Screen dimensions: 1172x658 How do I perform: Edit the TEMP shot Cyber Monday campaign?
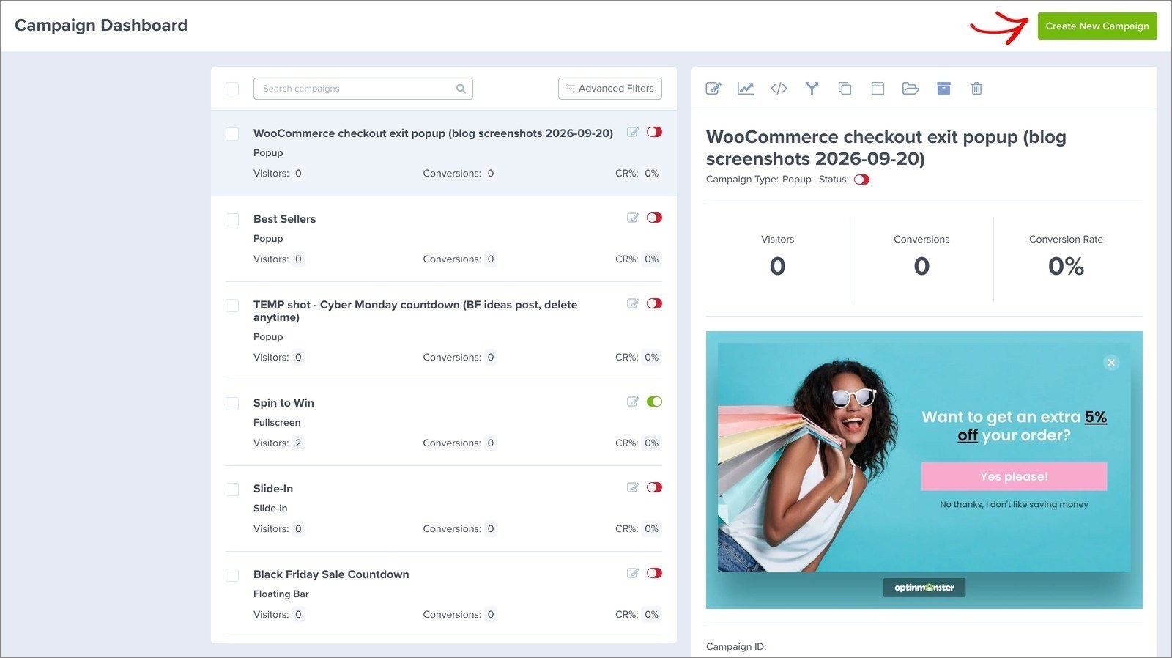point(633,303)
